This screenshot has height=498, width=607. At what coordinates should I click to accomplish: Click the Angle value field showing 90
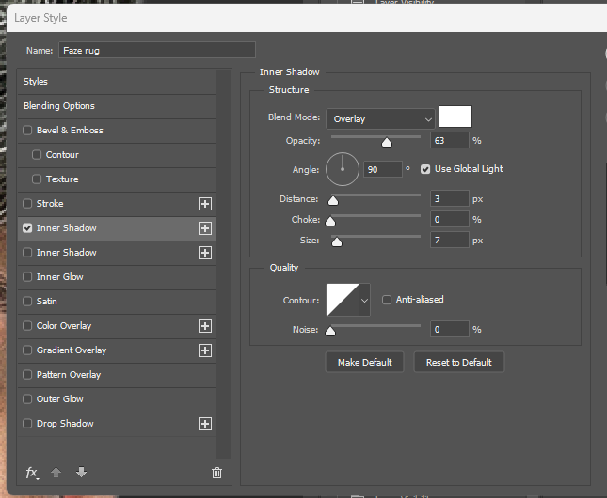tap(382, 169)
